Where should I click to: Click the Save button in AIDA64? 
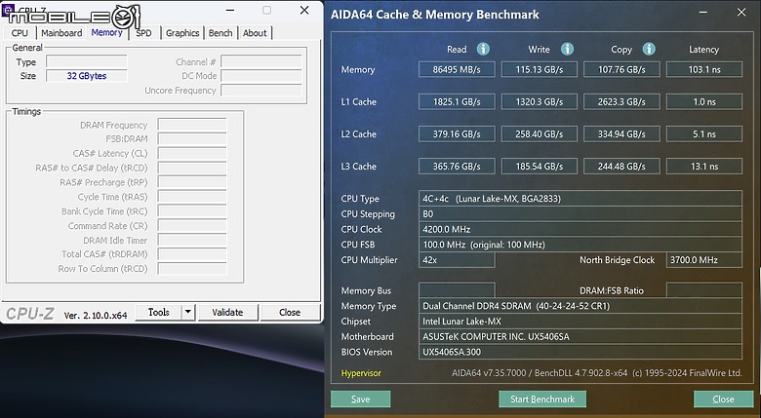361,399
